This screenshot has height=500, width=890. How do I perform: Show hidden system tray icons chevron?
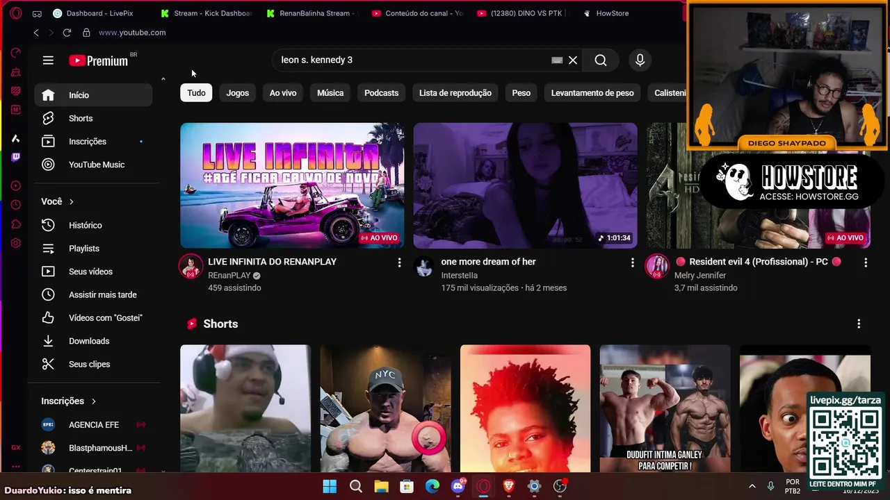pos(752,486)
